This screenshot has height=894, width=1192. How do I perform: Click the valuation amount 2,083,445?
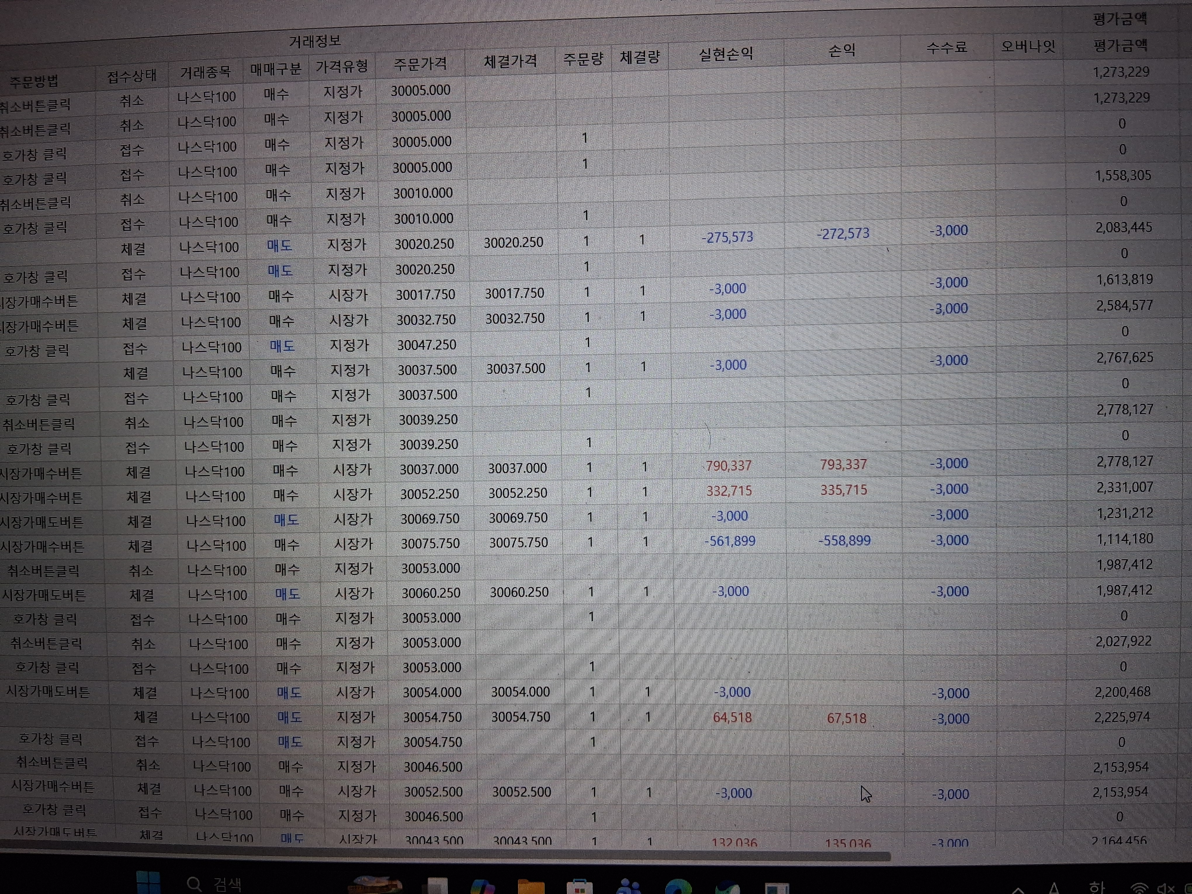coord(1124,227)
